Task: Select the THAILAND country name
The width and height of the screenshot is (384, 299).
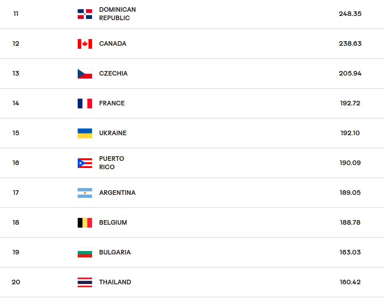Action: pyautogui.click(x=115, y=282)
